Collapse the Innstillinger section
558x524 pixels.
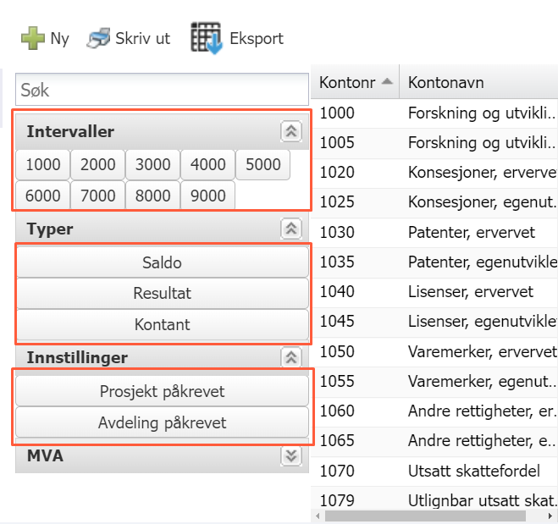290,358
